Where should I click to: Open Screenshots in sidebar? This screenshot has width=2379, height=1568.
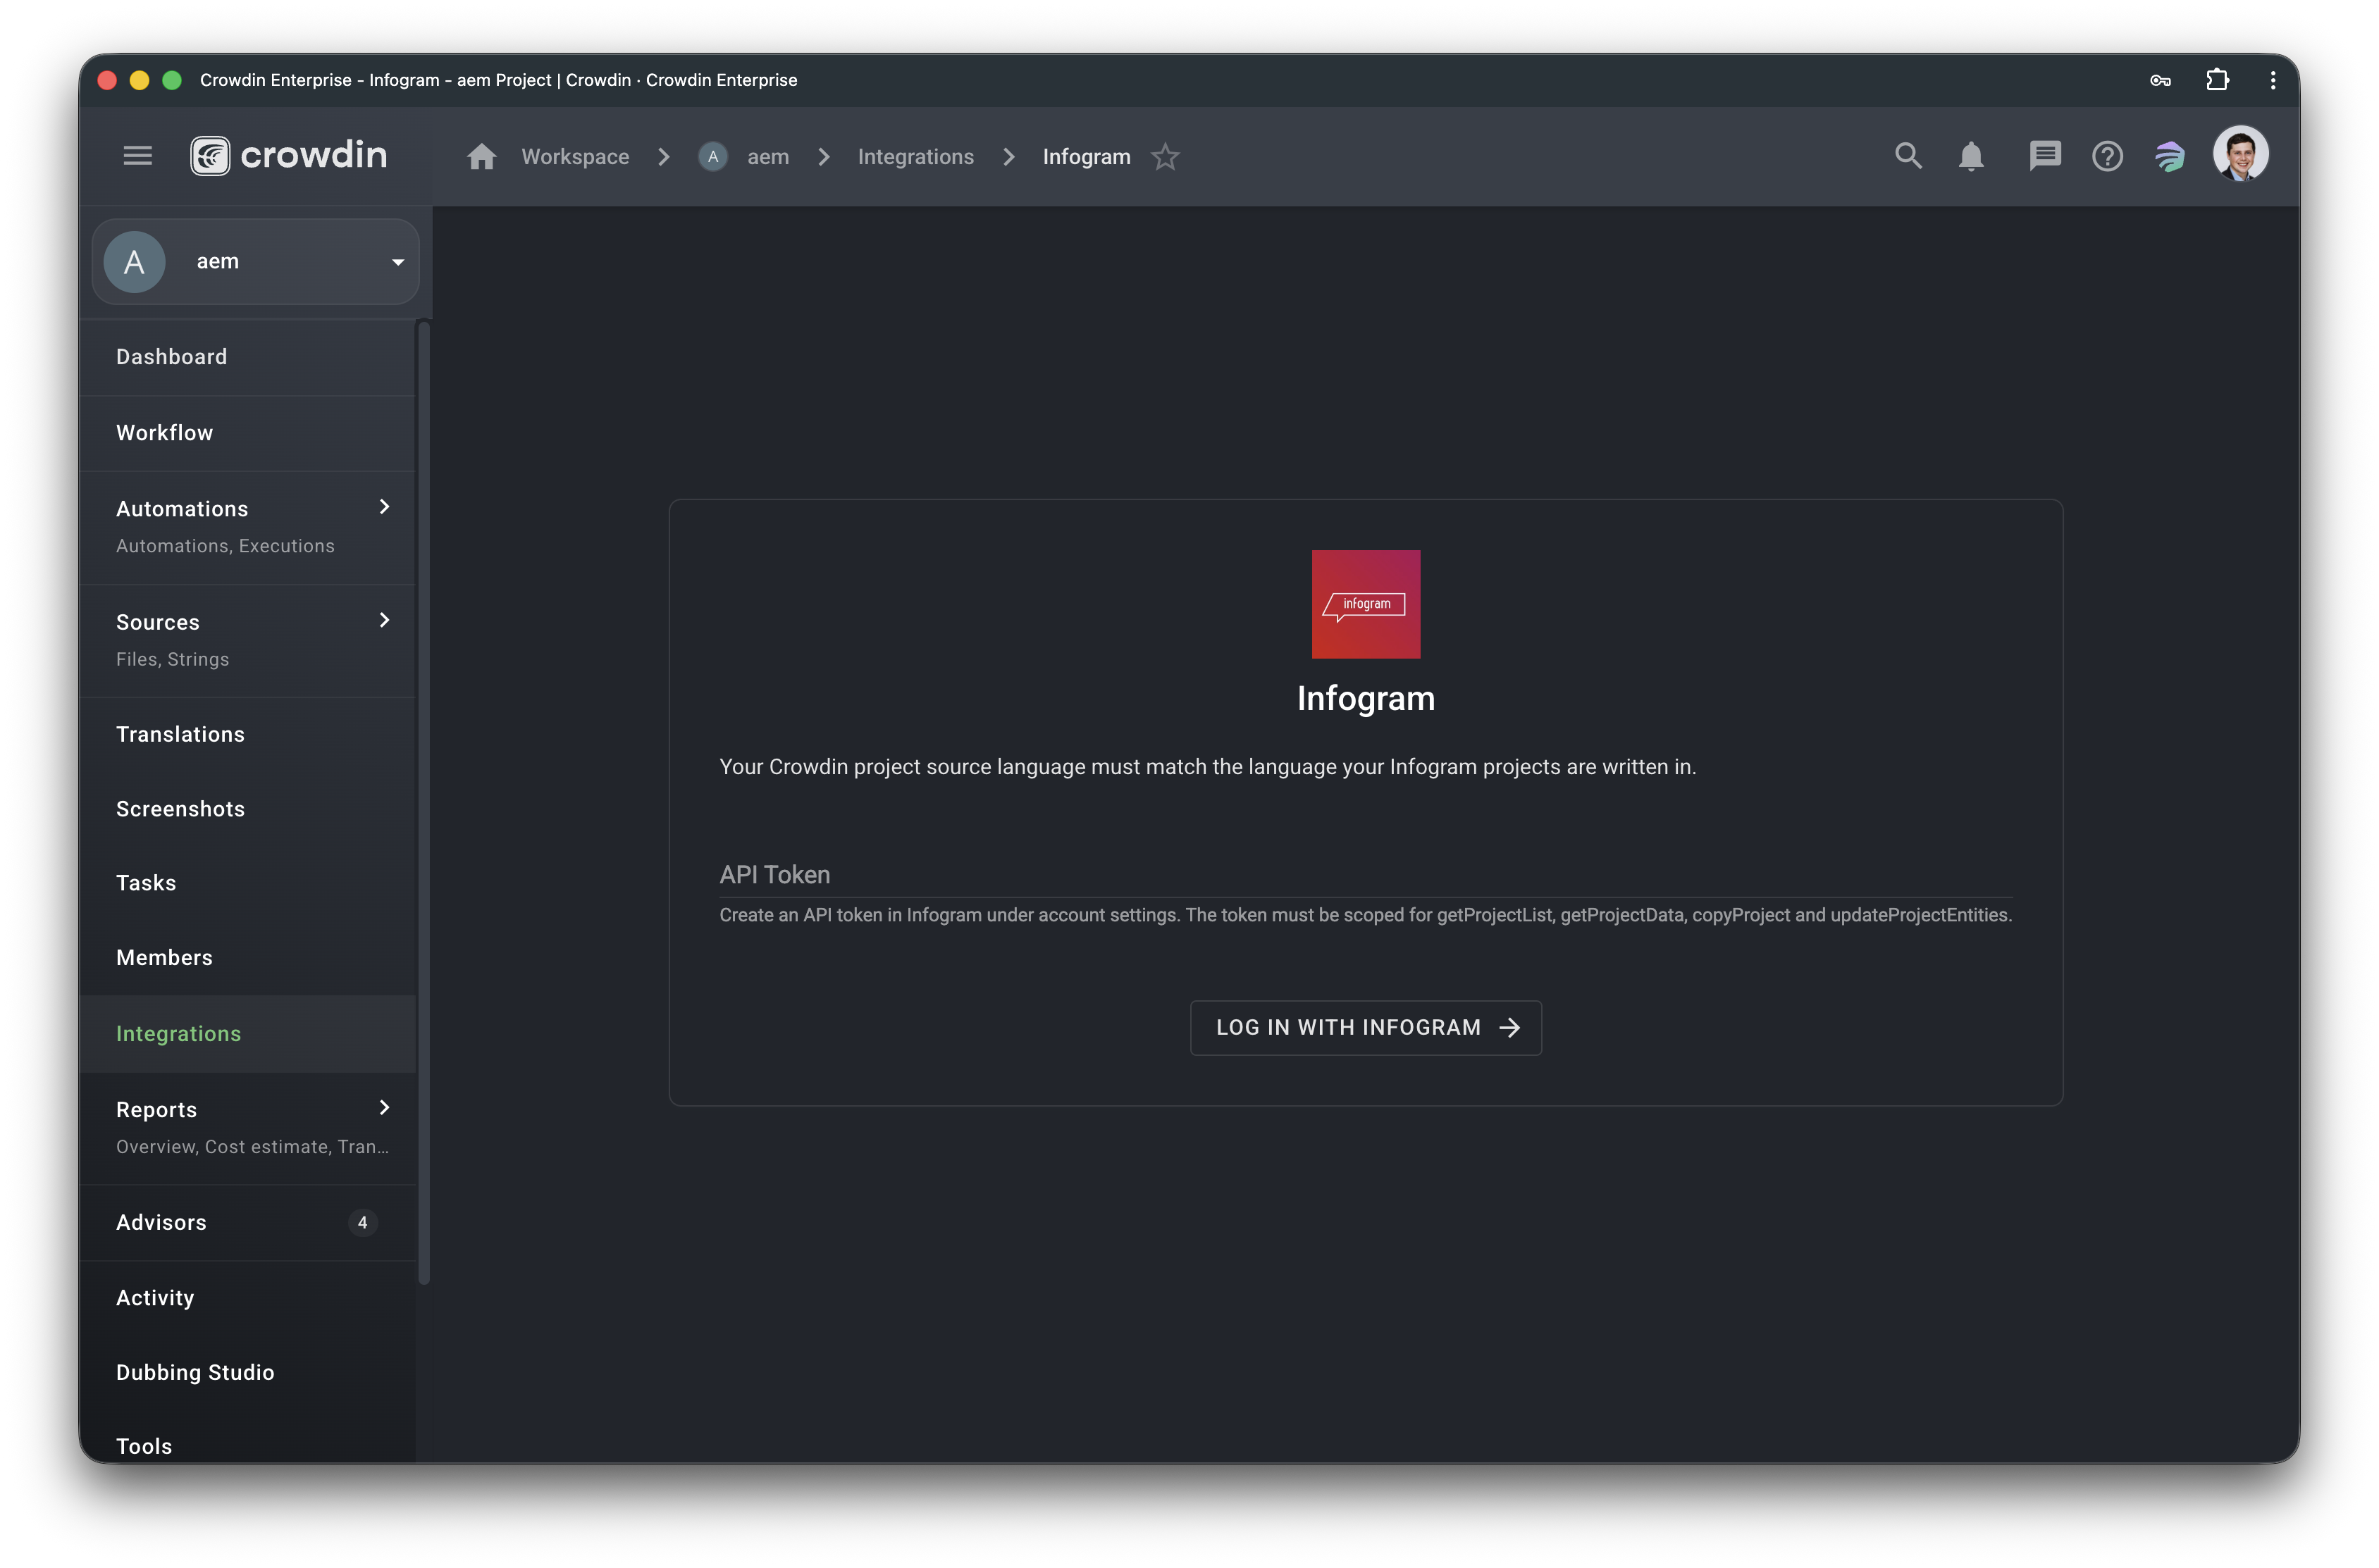point(248,809)
